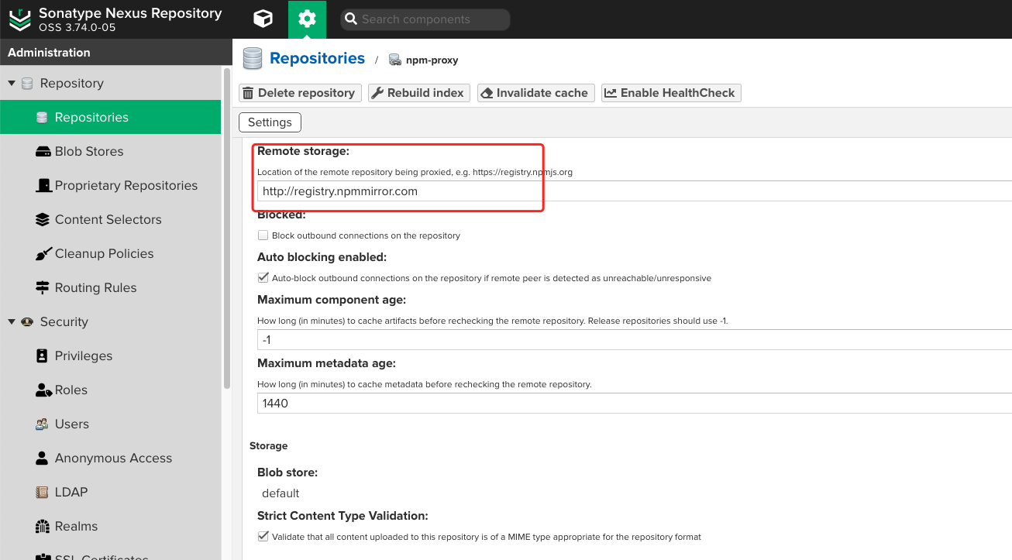
Task: Click the LDAP book icon
Action: click(42, 493)
